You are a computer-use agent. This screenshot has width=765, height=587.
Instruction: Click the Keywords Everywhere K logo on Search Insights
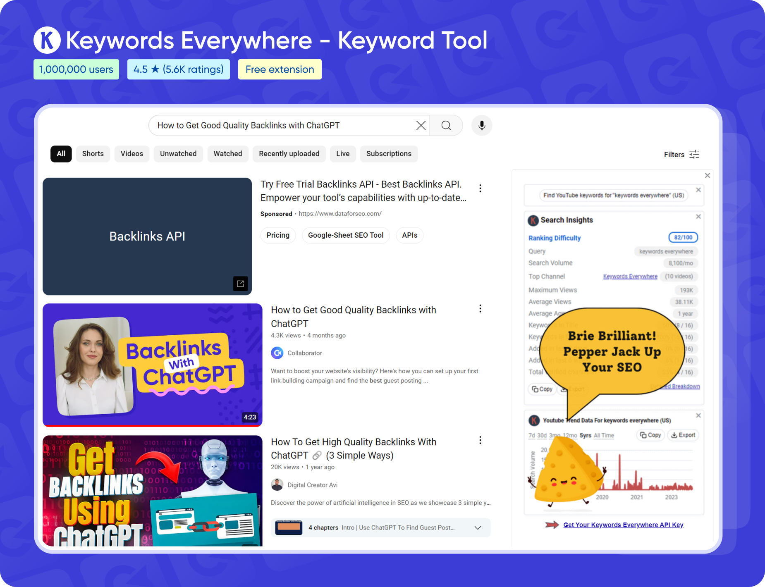tap(533, 220)
